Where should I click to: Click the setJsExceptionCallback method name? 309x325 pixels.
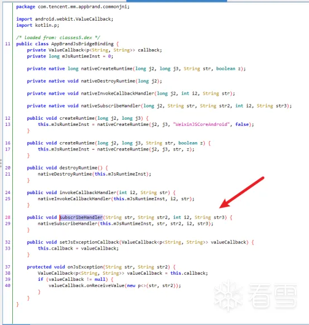click(89, 242)
